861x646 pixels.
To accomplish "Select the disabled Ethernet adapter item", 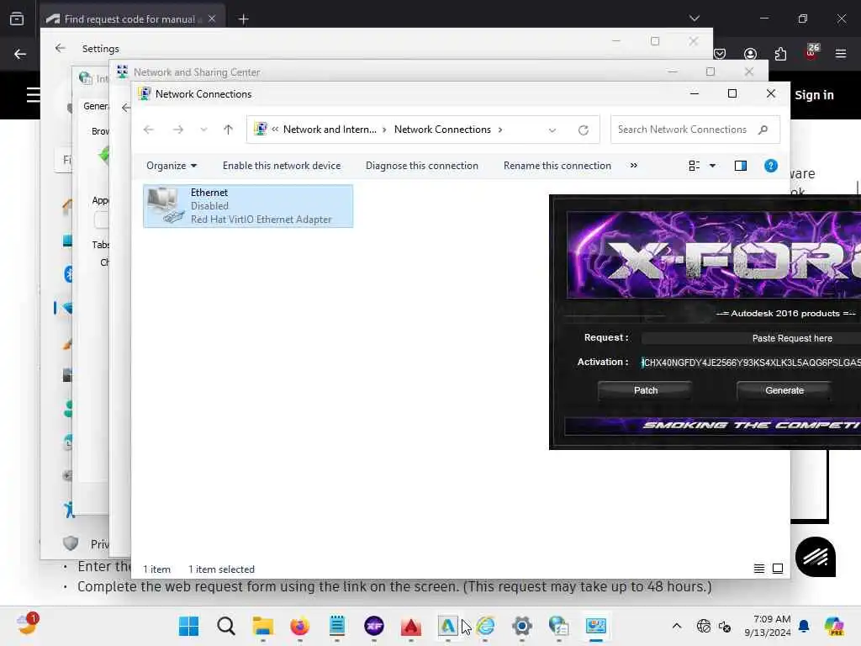I will [x=248, y=206].
